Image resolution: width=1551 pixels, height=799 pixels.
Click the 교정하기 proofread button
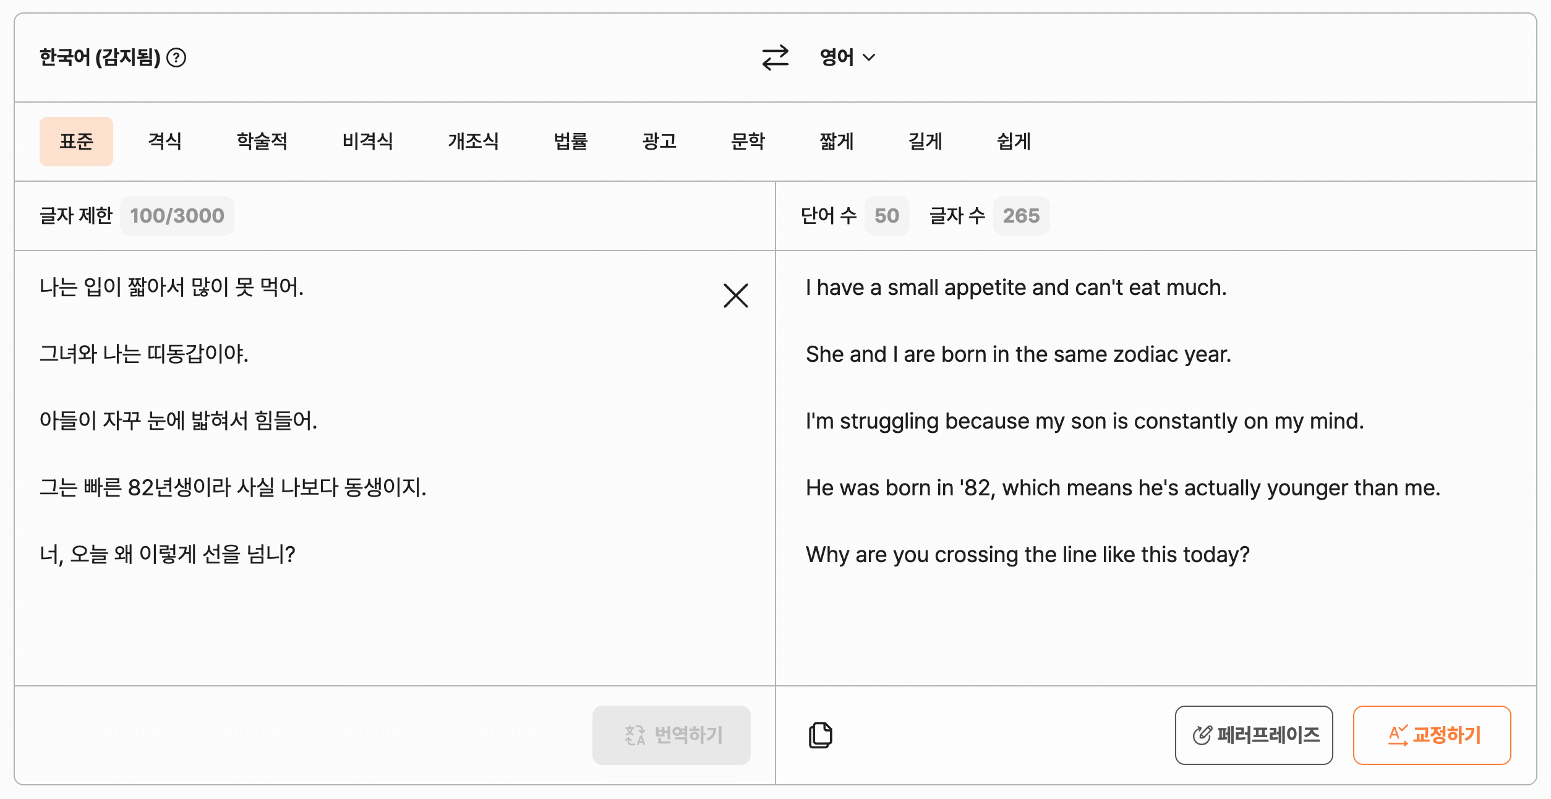(x=1432, y=735)
